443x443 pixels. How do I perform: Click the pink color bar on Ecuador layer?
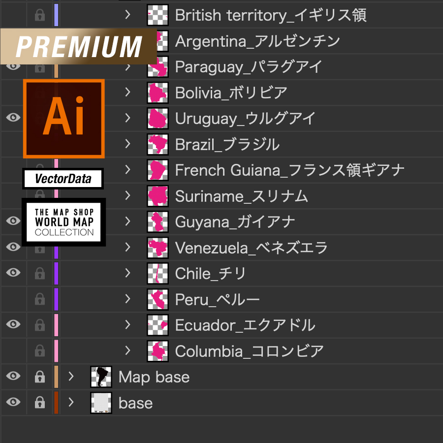click(x=56, y=325)
